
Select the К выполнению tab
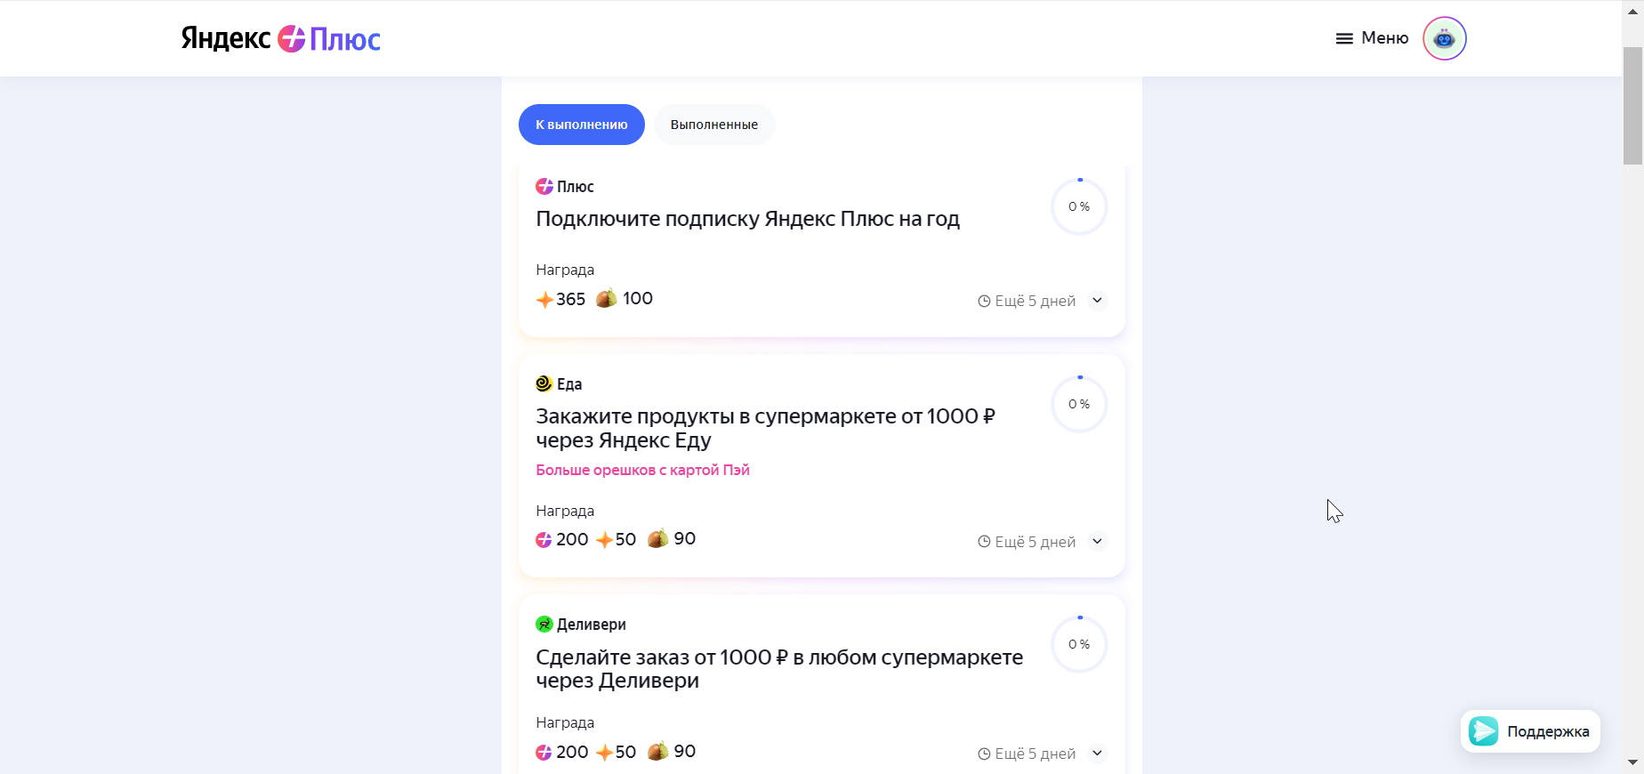[x=582, y=125]
